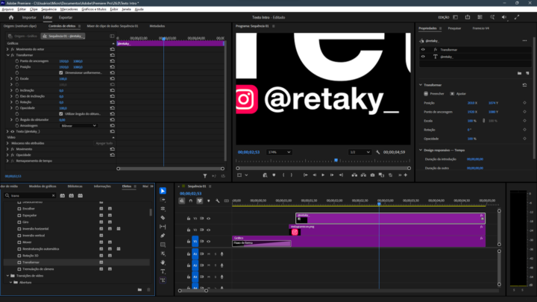Hide the @retaky_ text layer in Propriedades
This screenshot has height=302, width=537.
click(x=423, y=57)
